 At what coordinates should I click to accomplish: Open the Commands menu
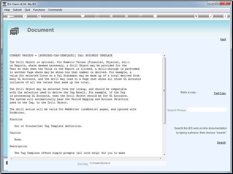pyautogui.click(x=55, y=10)
